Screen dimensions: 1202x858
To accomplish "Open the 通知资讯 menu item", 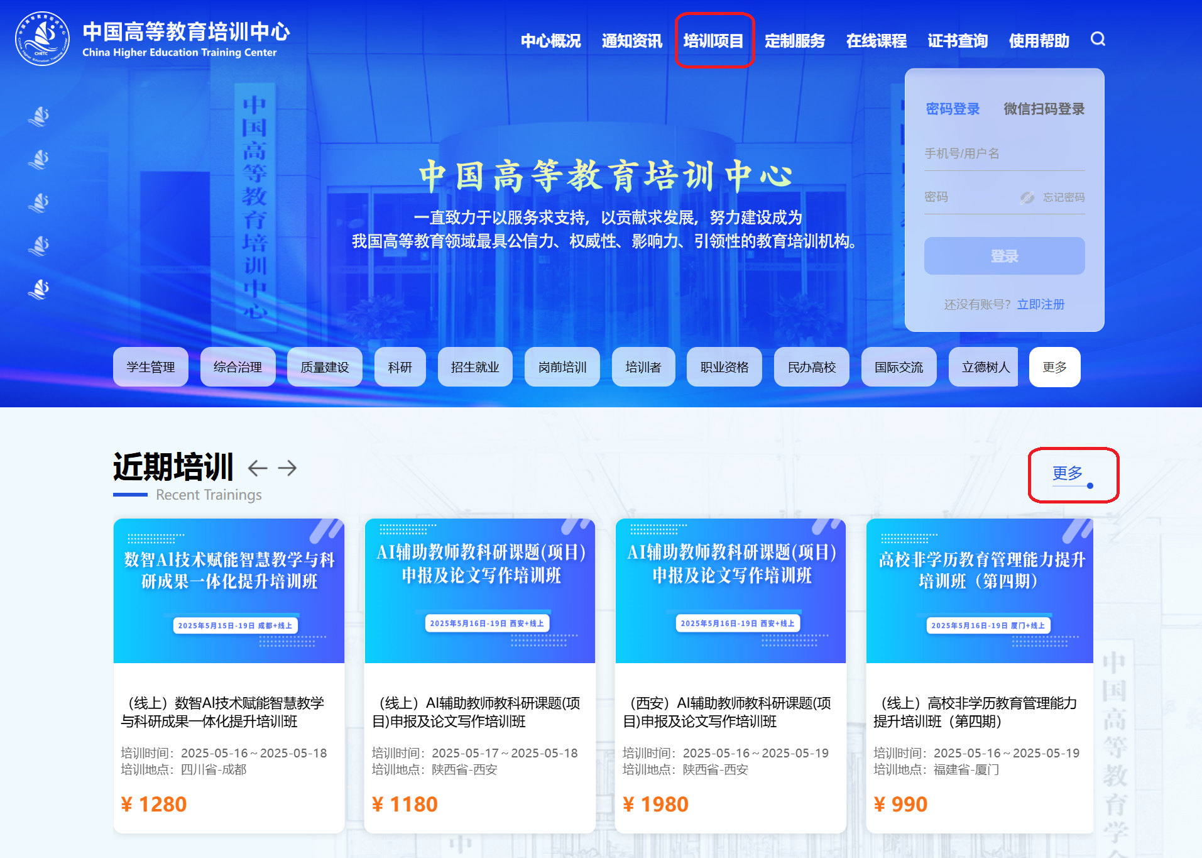I will tap(631, 41).
